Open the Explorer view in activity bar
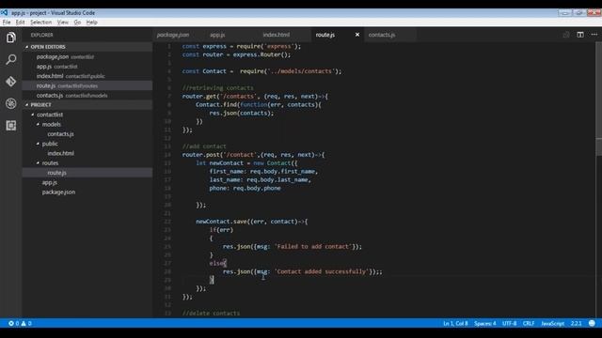Screen dimensions: 602x338 pyautogui.click(x=10, y=38)
